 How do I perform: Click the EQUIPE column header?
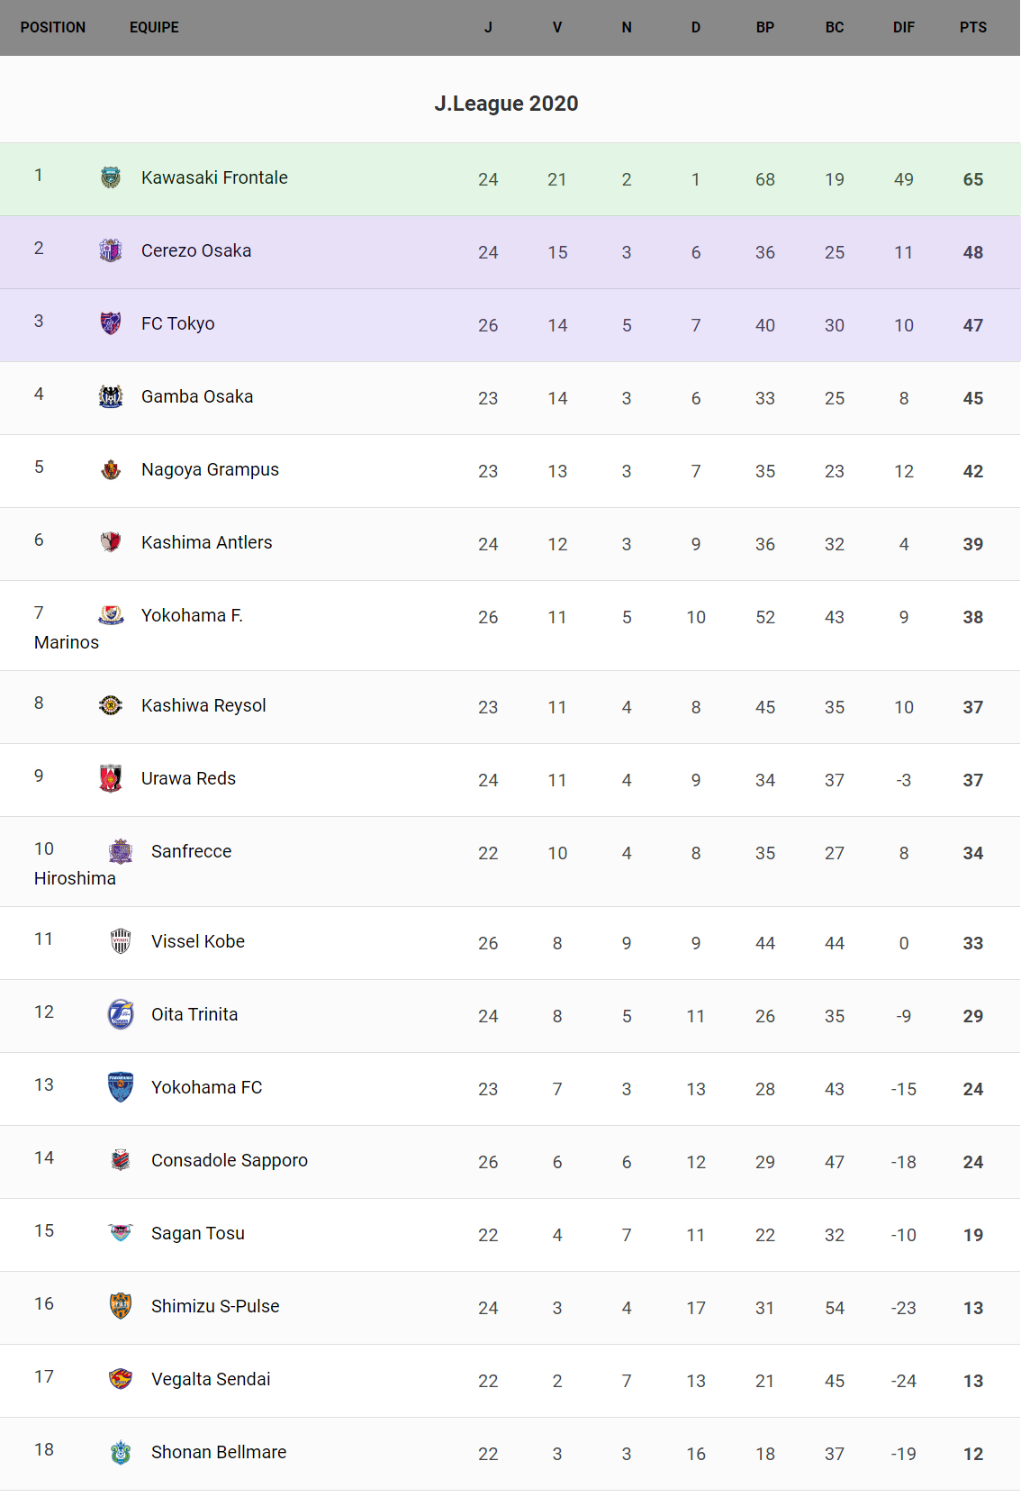coord(154,27)
